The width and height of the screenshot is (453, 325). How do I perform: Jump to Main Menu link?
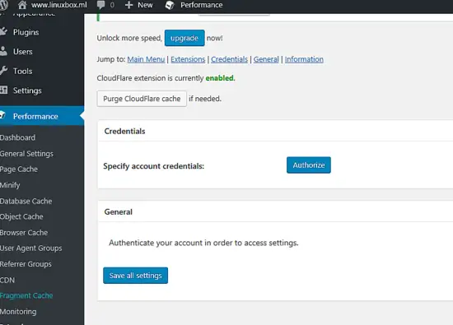[x=146, y=59]
